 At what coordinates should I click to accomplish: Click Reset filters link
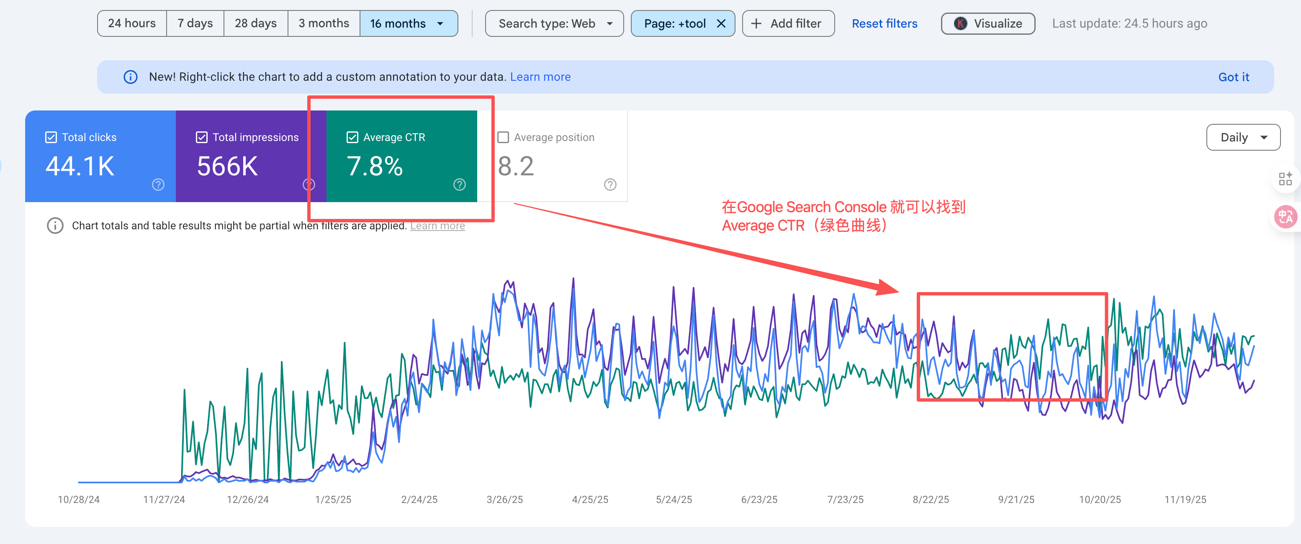[884, 24]
